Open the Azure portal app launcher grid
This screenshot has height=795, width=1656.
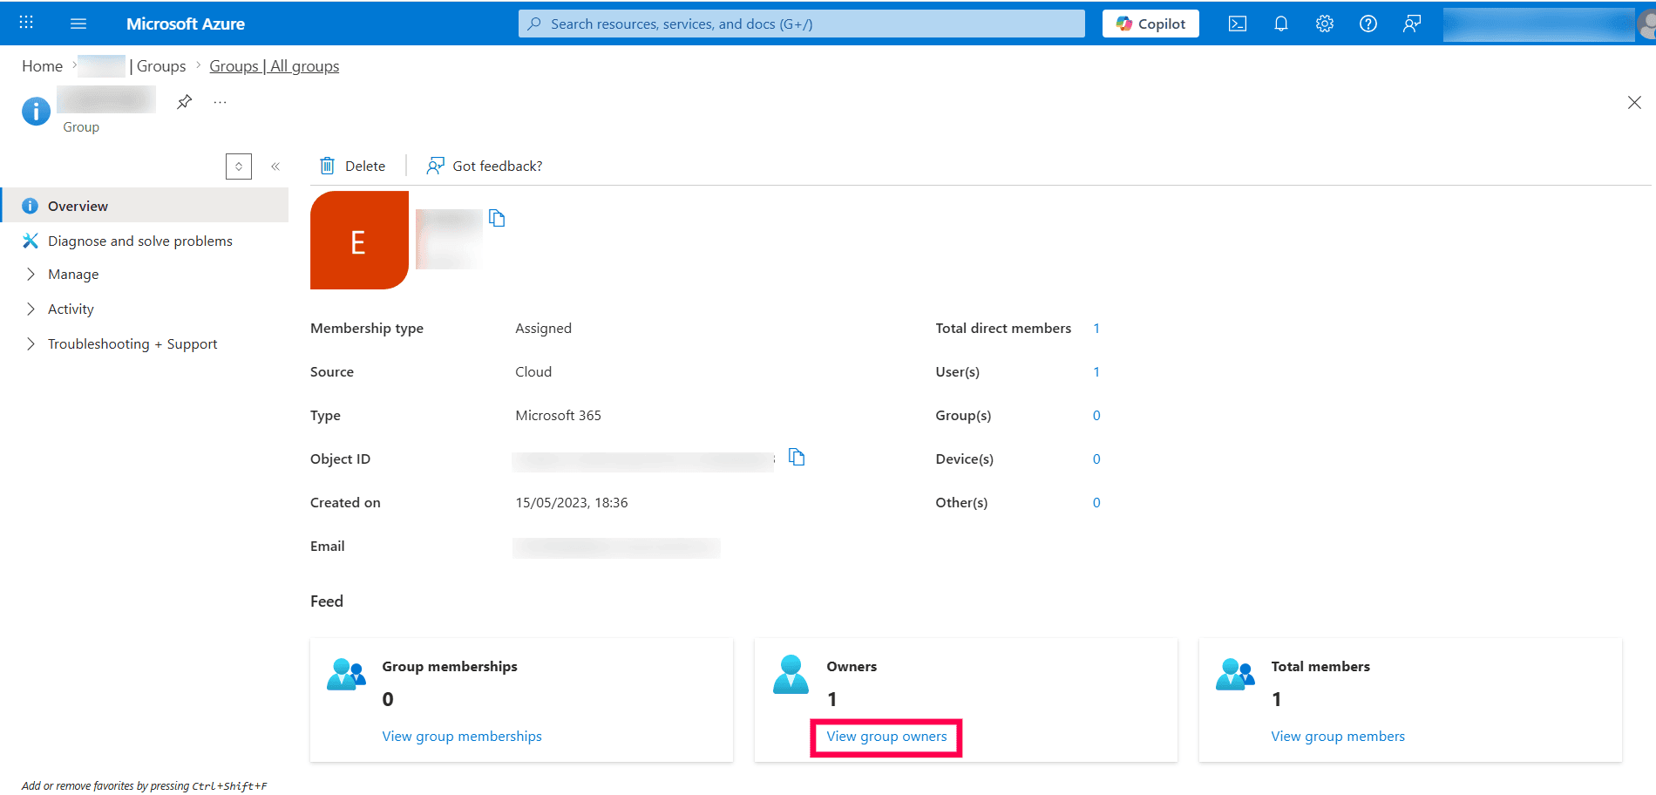click(x=26, y=23)
